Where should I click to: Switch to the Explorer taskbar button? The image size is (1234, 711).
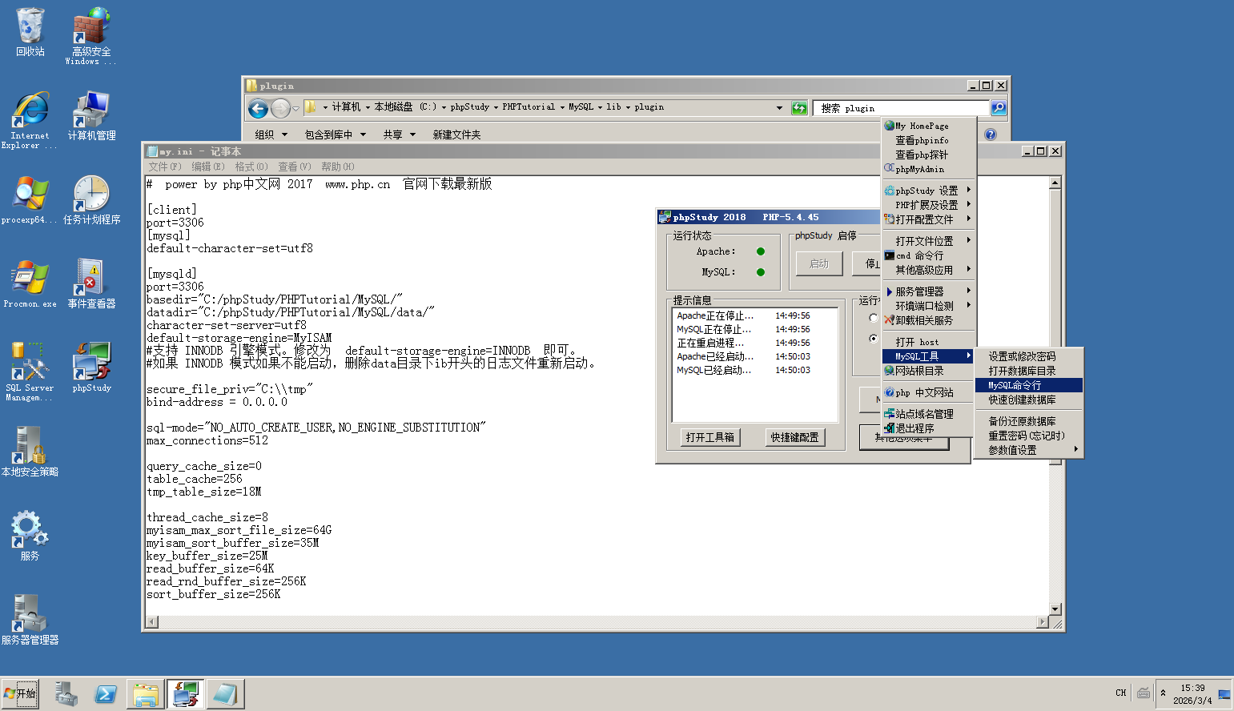coord(145,694)
